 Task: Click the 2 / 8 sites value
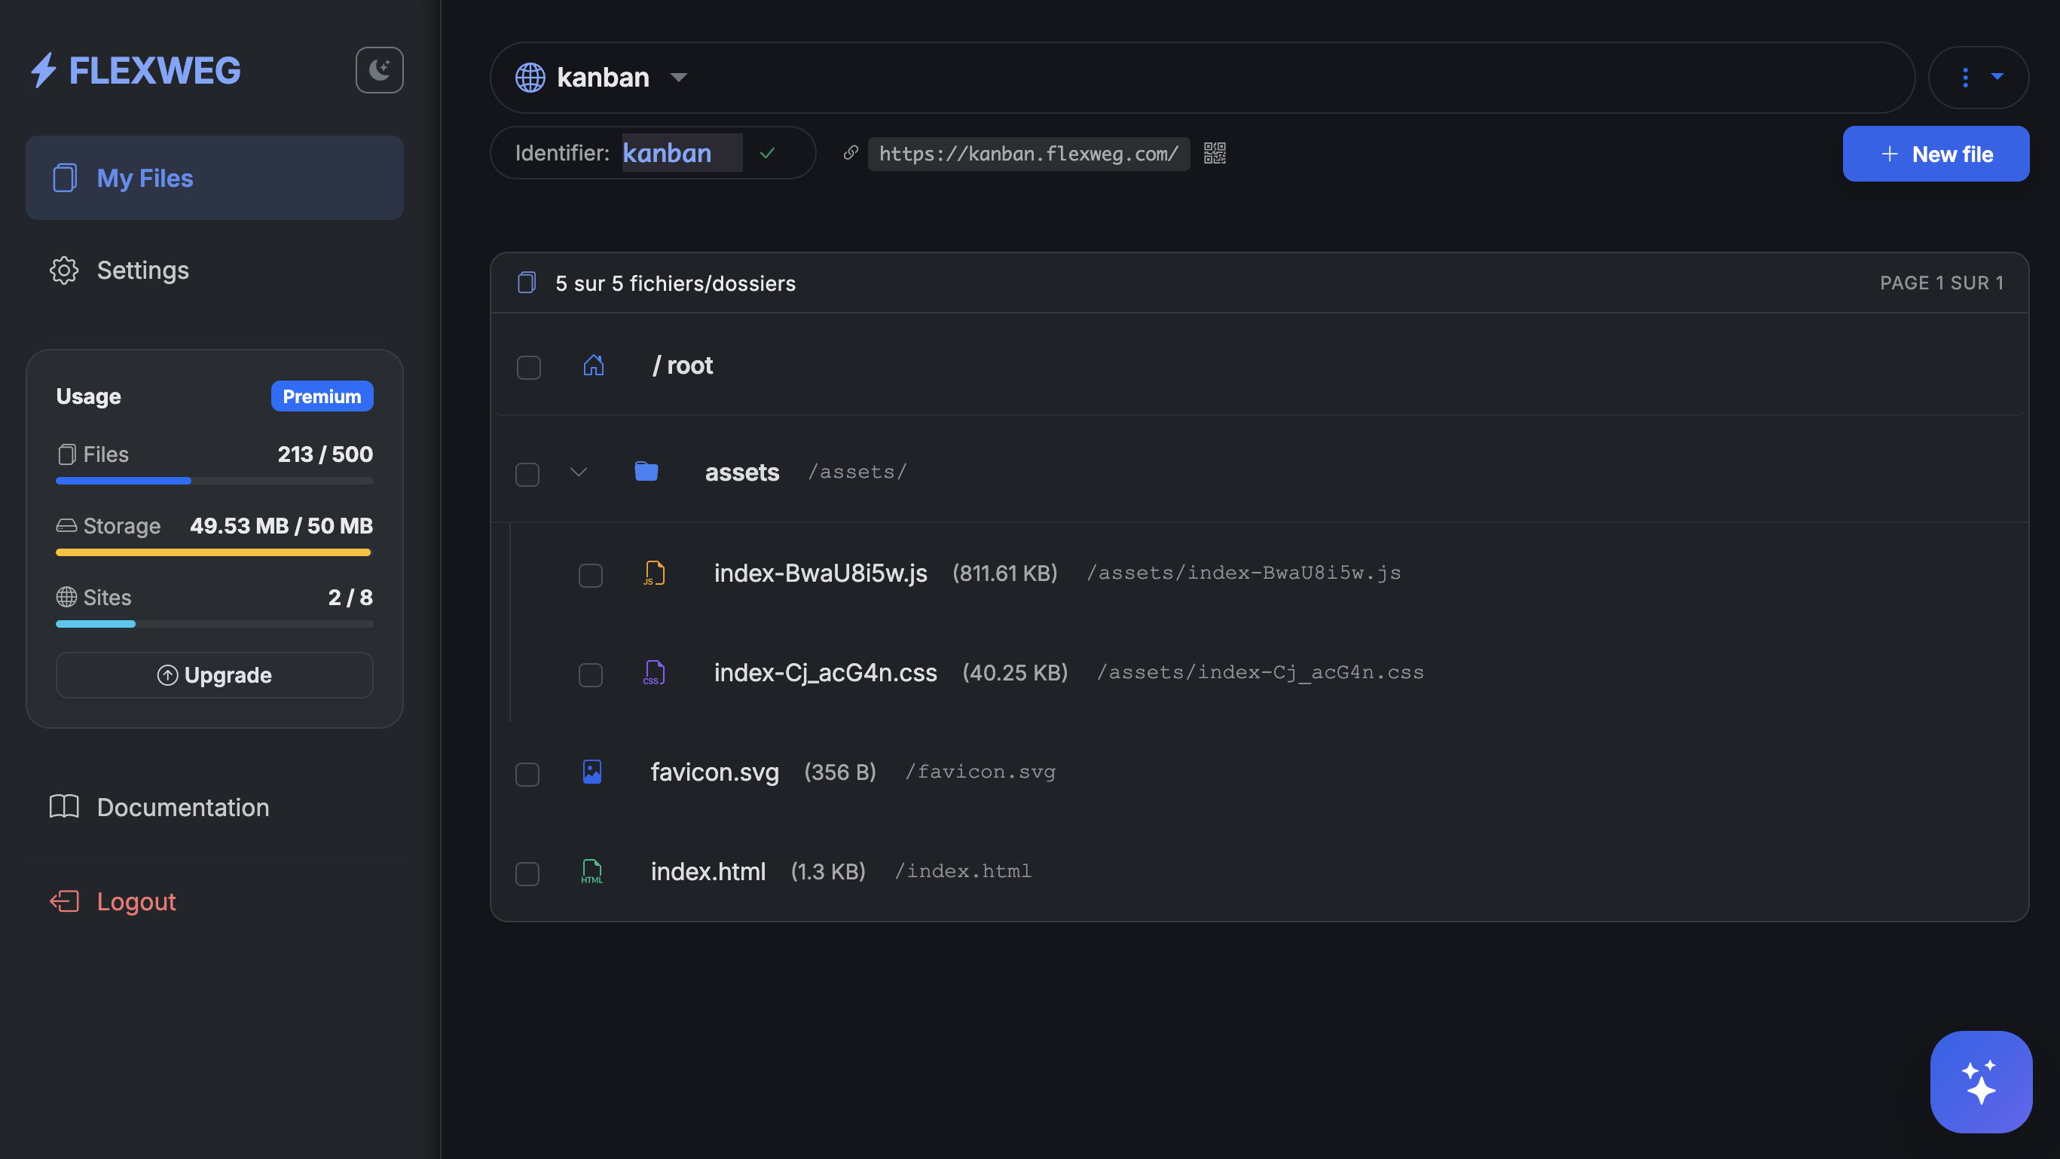[x=350, y=598]
